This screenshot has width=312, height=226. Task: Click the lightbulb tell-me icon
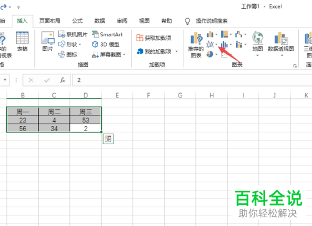(187, 21)
